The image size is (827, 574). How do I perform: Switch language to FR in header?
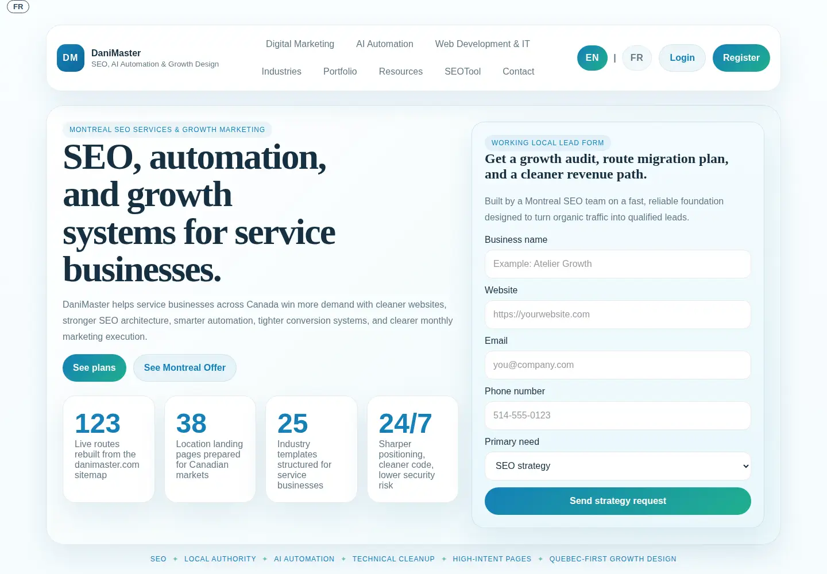tap(636, 58)
